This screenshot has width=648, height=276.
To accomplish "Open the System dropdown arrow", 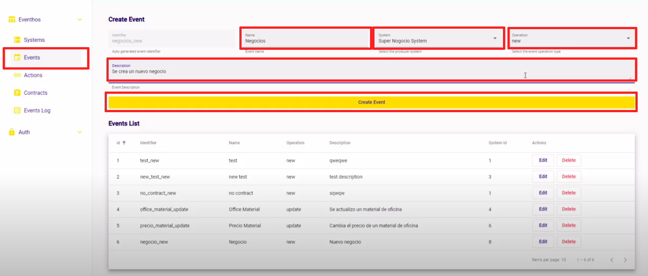I will pos(495,39).
